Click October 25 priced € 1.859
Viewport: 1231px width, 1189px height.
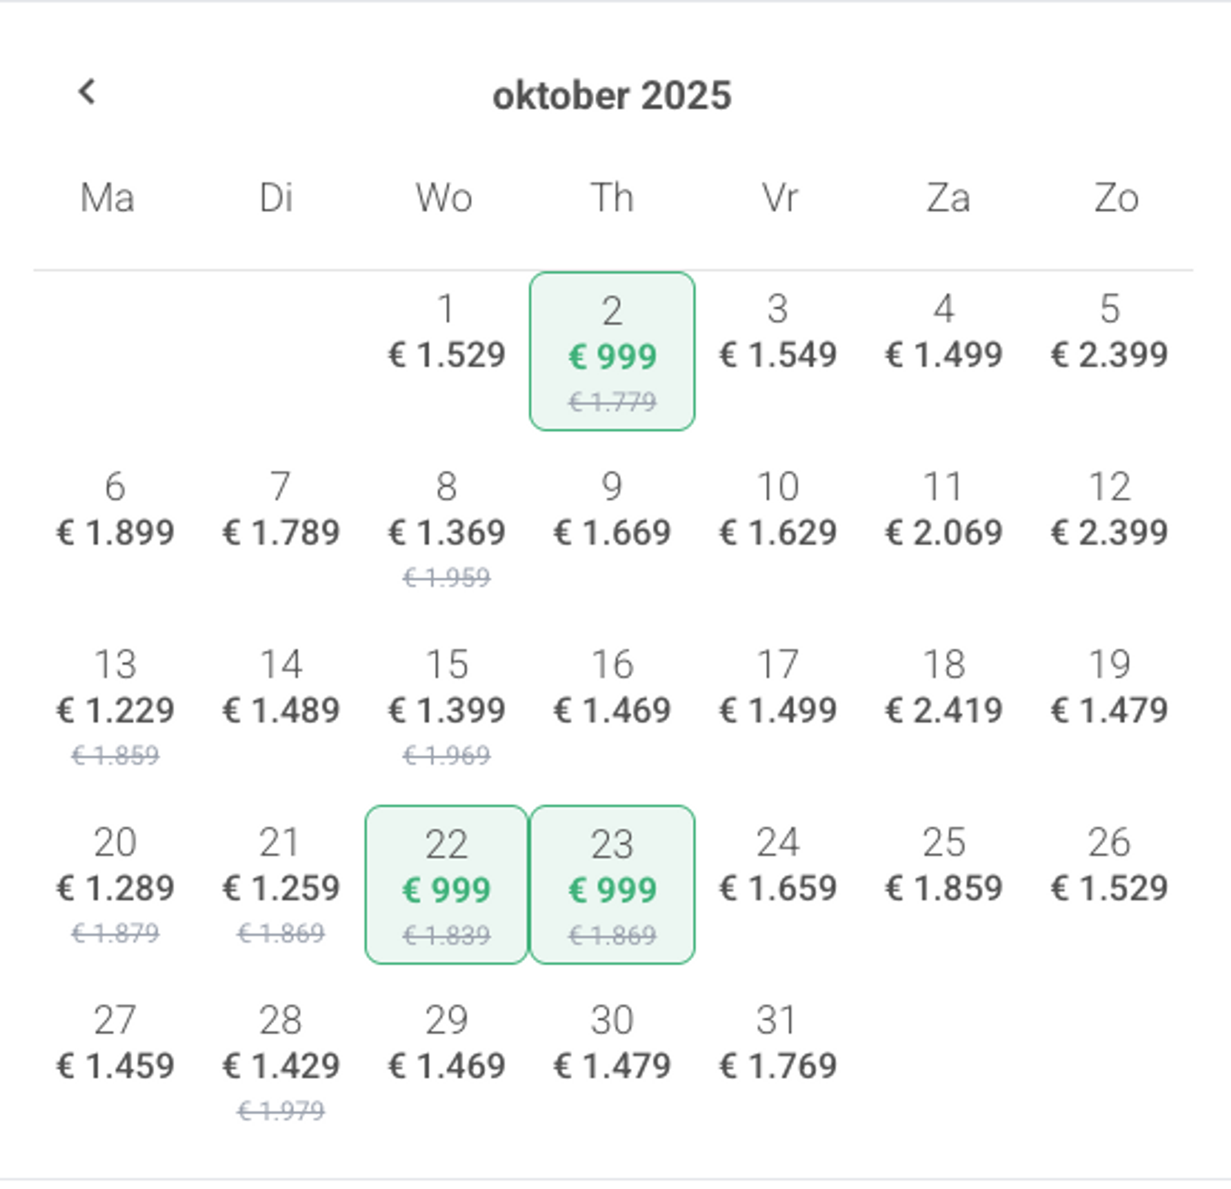[x=944, y=884]
